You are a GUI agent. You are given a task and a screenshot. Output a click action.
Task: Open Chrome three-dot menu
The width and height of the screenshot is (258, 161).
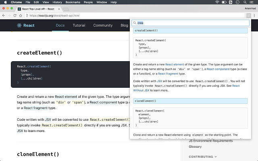pyautogui.click(x=254, y=15)
